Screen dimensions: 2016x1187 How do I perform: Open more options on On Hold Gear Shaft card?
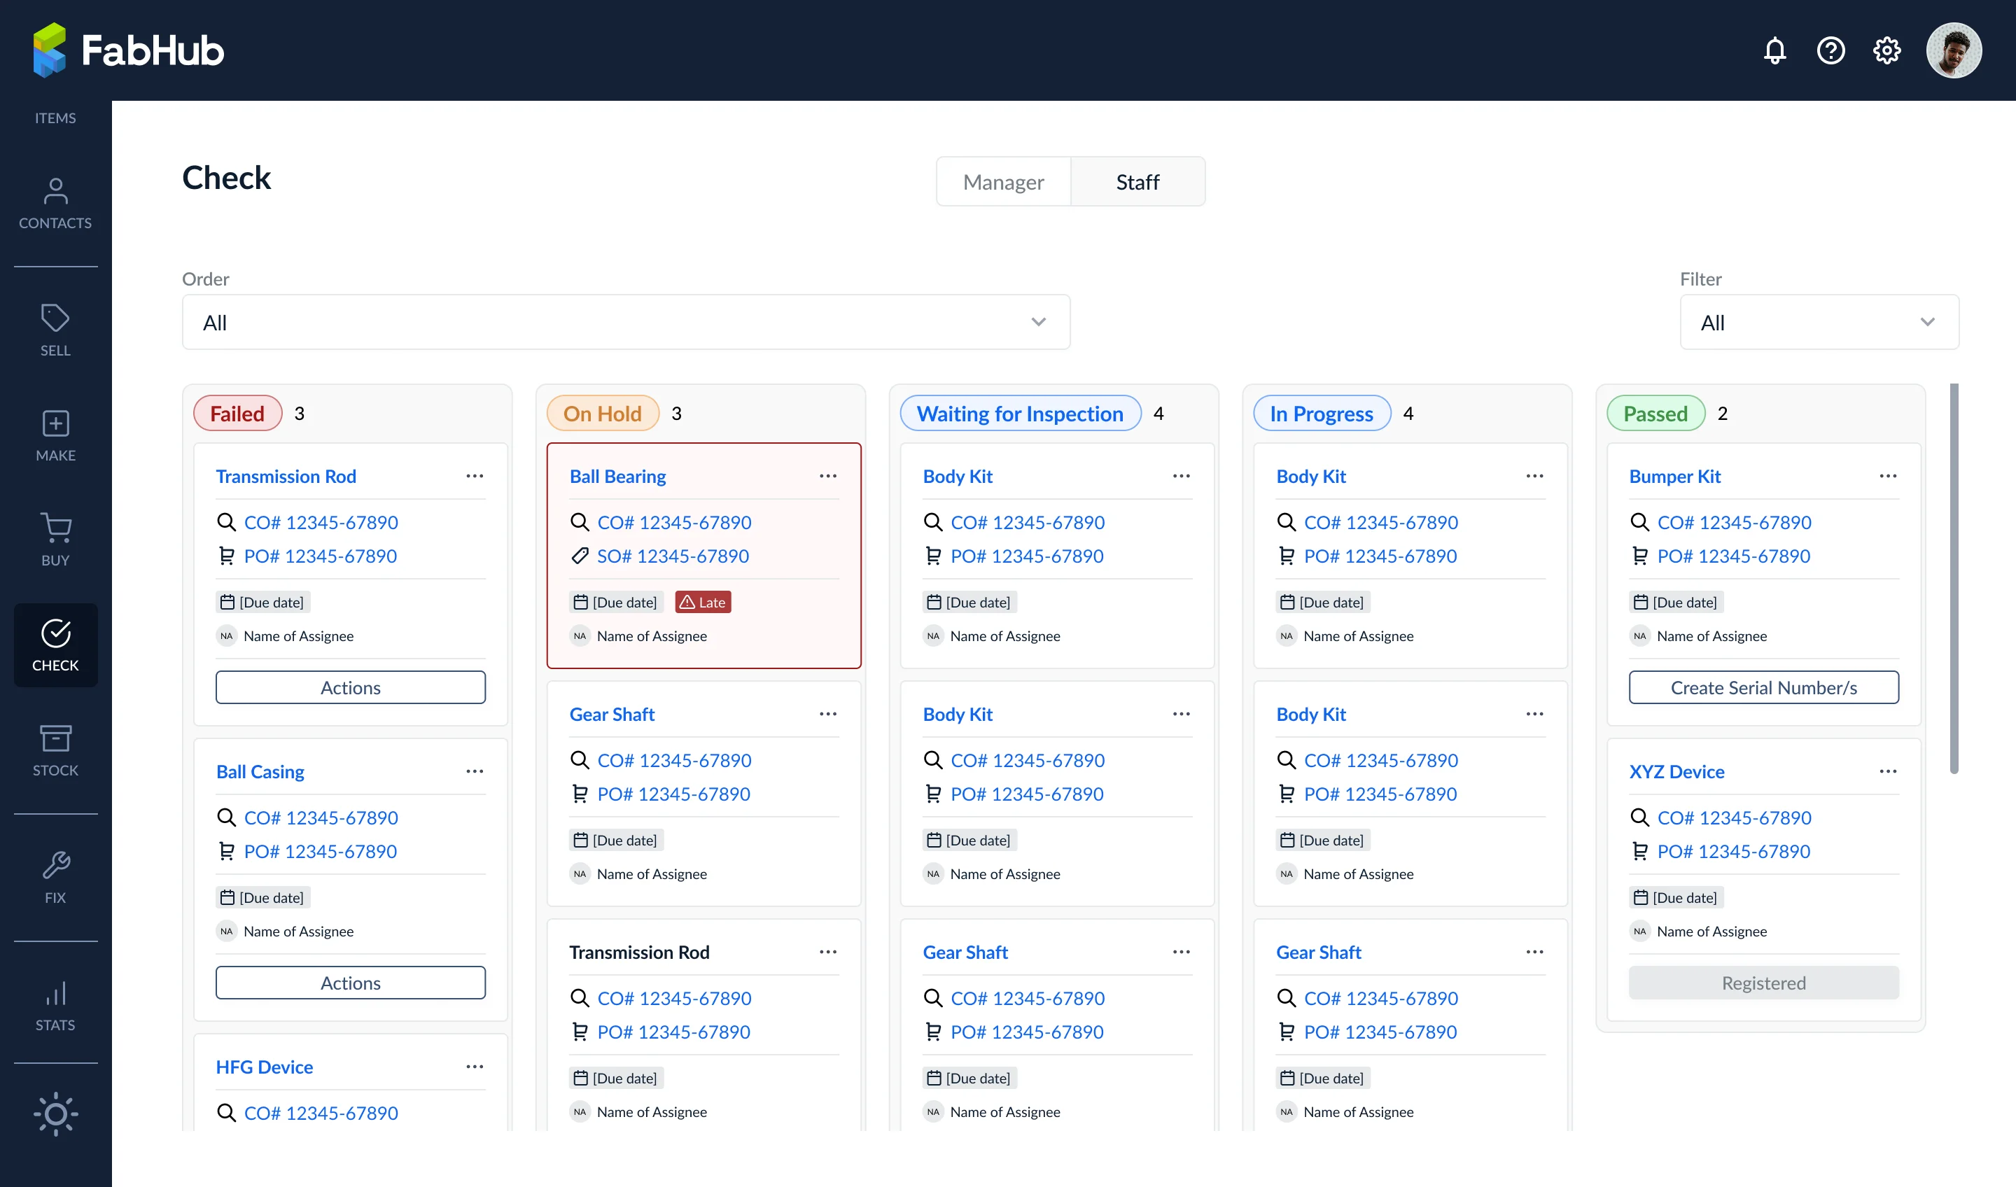828,713
